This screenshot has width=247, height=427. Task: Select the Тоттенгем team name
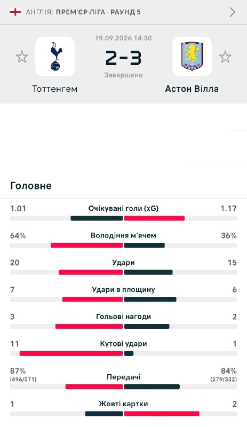[55, 89]
